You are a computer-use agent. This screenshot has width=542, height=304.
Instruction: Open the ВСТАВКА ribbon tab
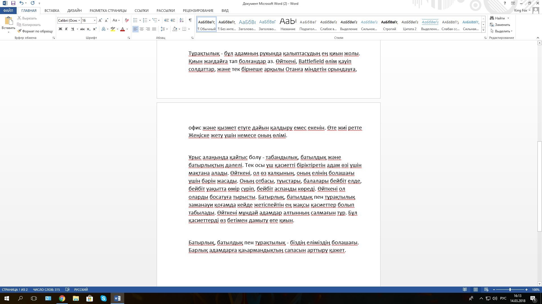pos(52,10)
